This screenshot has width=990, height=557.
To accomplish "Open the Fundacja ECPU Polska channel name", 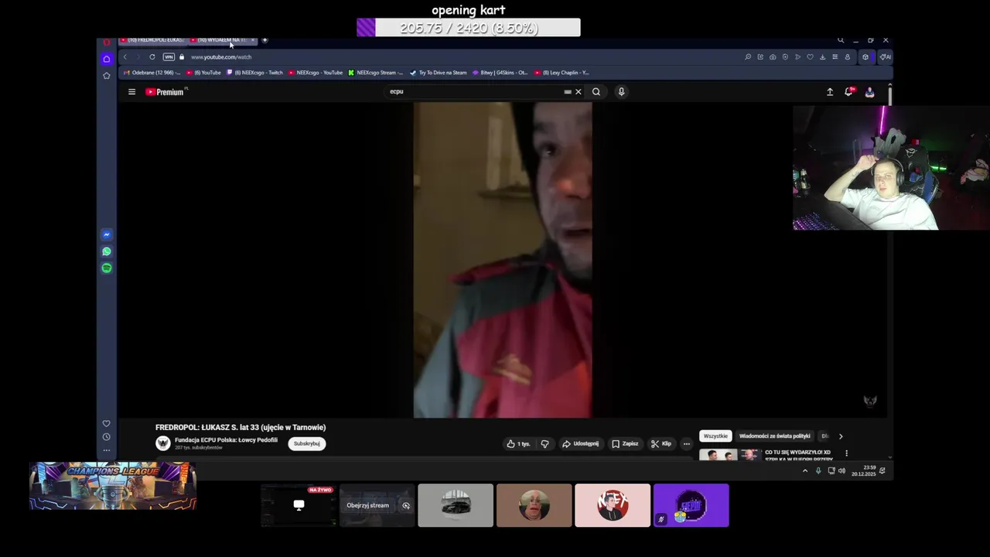I will (226, 440).
